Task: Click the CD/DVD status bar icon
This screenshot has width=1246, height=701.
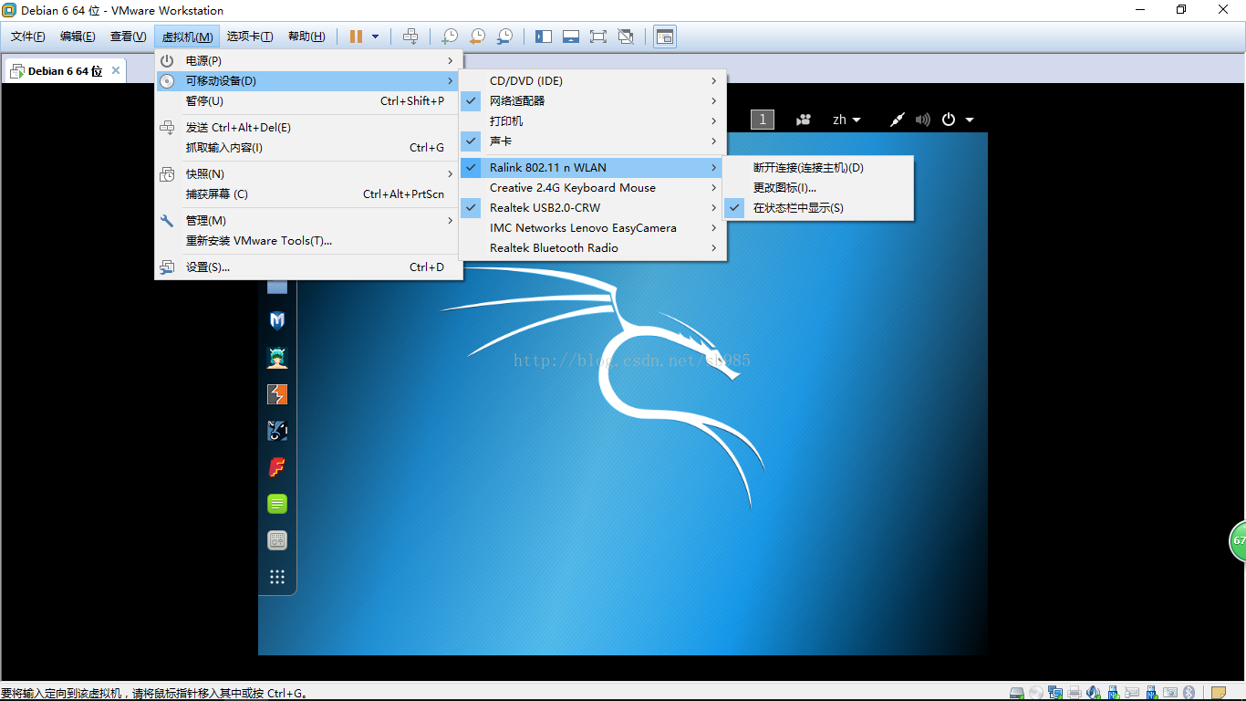Action: 1036,693
